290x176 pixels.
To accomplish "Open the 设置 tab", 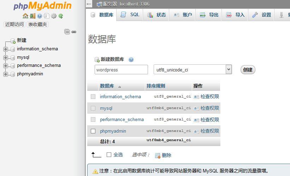I will pyautogui.click(x=261, y=15).
